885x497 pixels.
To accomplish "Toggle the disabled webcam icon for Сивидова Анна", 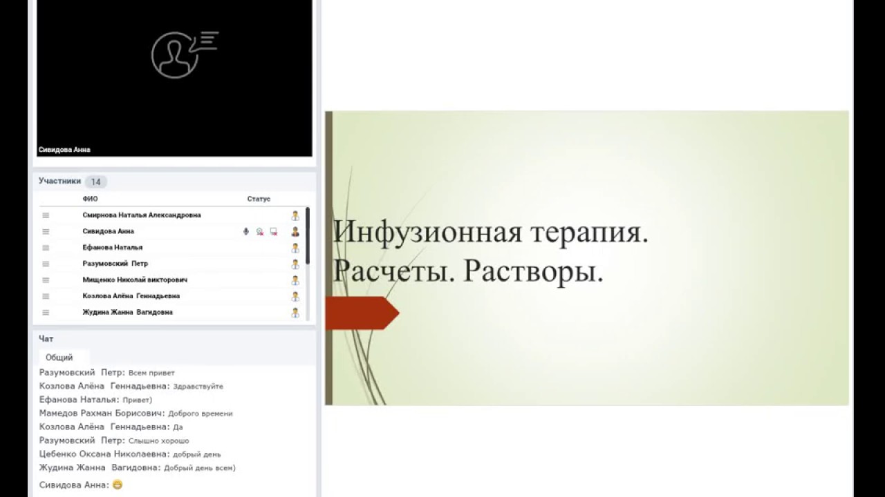I will 260,232.
